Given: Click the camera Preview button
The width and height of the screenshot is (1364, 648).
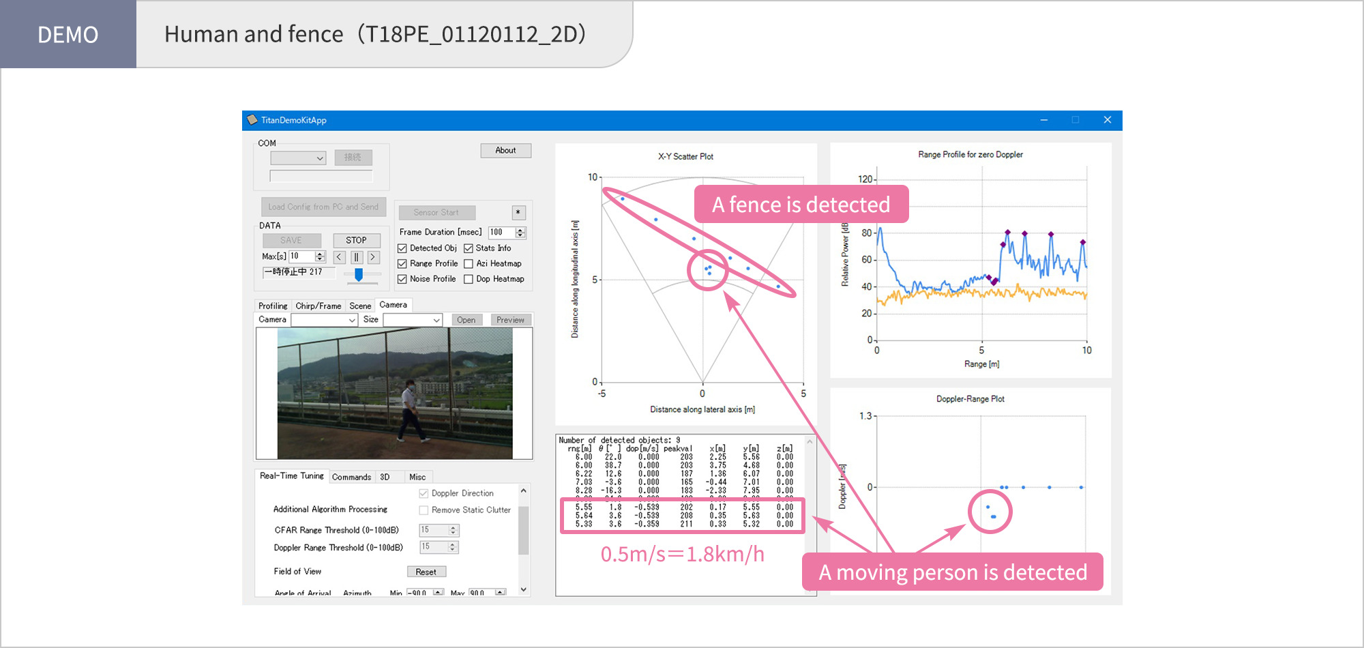Looking at the screenshot, I should pyautogui.click(x=511, y=320).
